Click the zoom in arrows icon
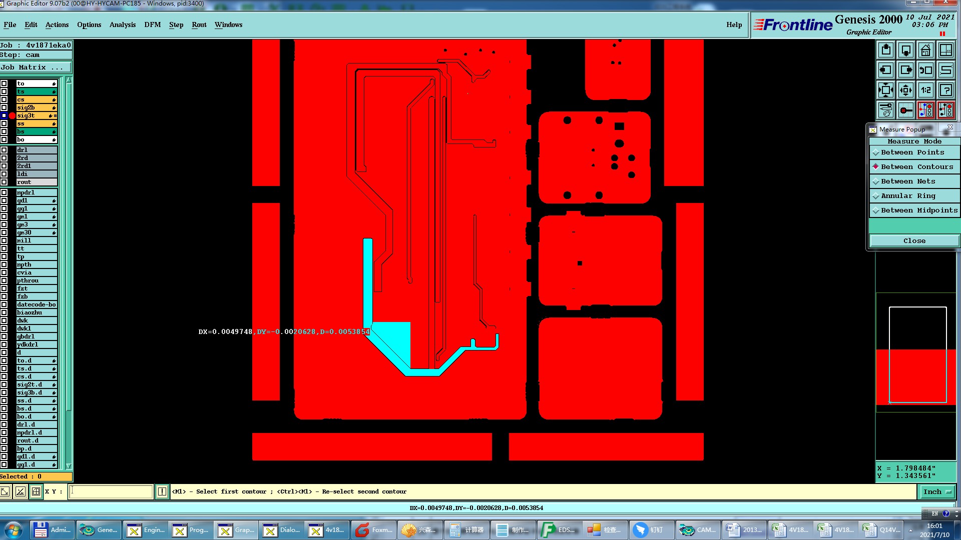The image size is (961, 540). (886, 90)
